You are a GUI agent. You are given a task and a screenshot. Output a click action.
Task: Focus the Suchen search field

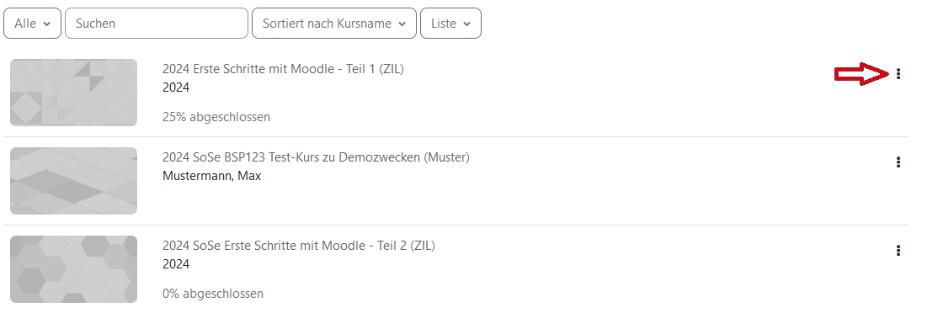pos(157,24)
